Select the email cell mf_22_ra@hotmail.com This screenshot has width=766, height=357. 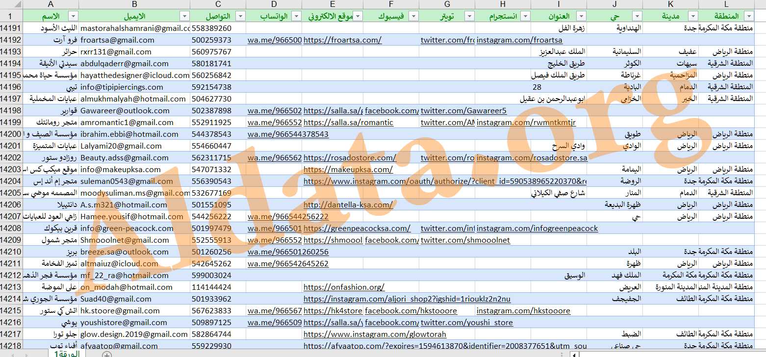(135, 275)
